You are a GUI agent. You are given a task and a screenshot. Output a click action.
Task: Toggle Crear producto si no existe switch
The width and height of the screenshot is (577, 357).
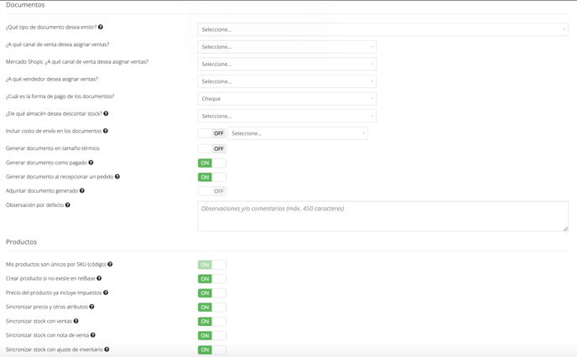tap(212, 279)
